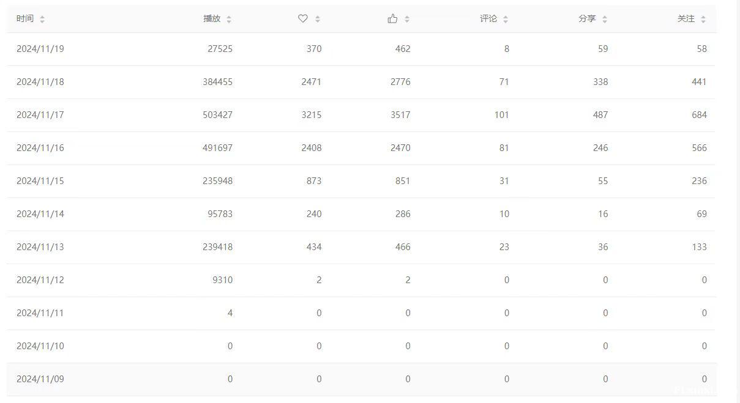
Task: Click the heart favorites column icon
Action: click(x=302, y=19)
